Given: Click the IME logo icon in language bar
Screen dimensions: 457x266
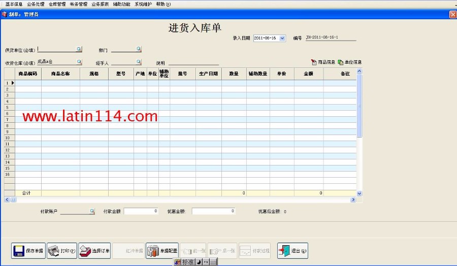Looking at the screenshot, I should pos(178,262).
